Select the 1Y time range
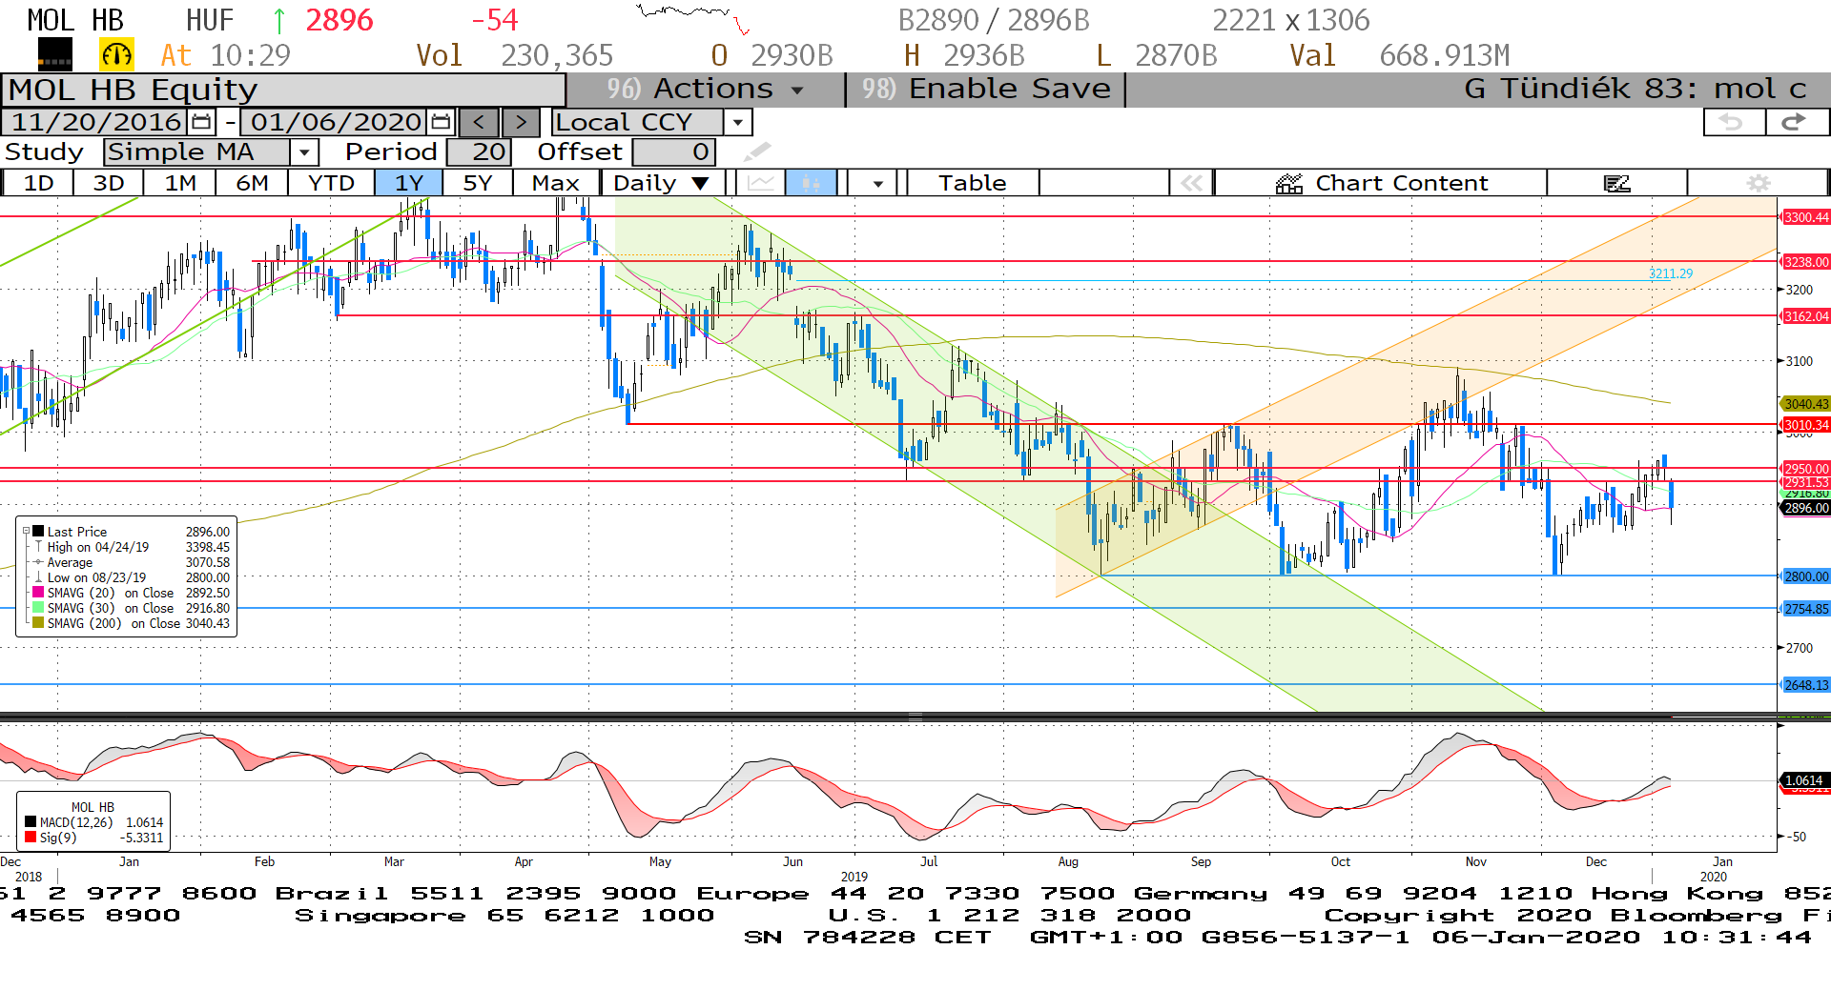The width and height of the screenshot is (1831, 990). coord(409,183)
